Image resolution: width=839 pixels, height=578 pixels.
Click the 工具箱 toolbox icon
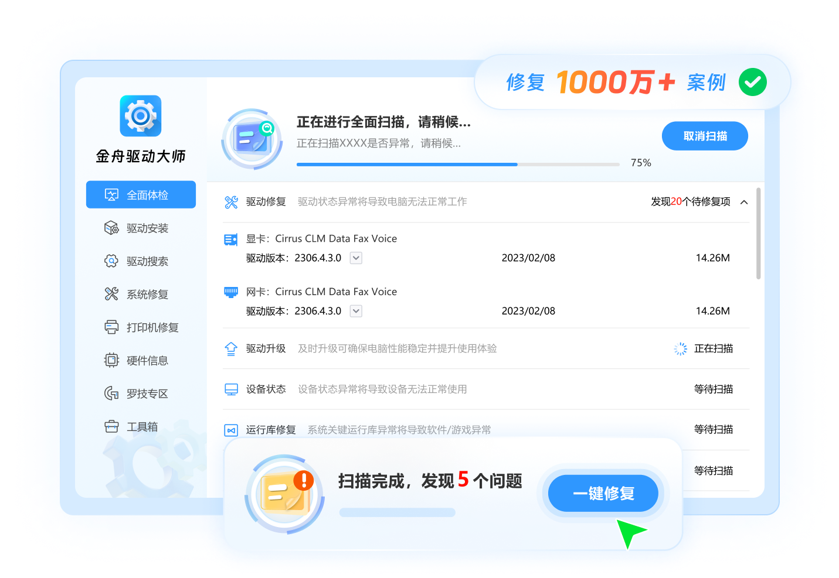(111, 426)
